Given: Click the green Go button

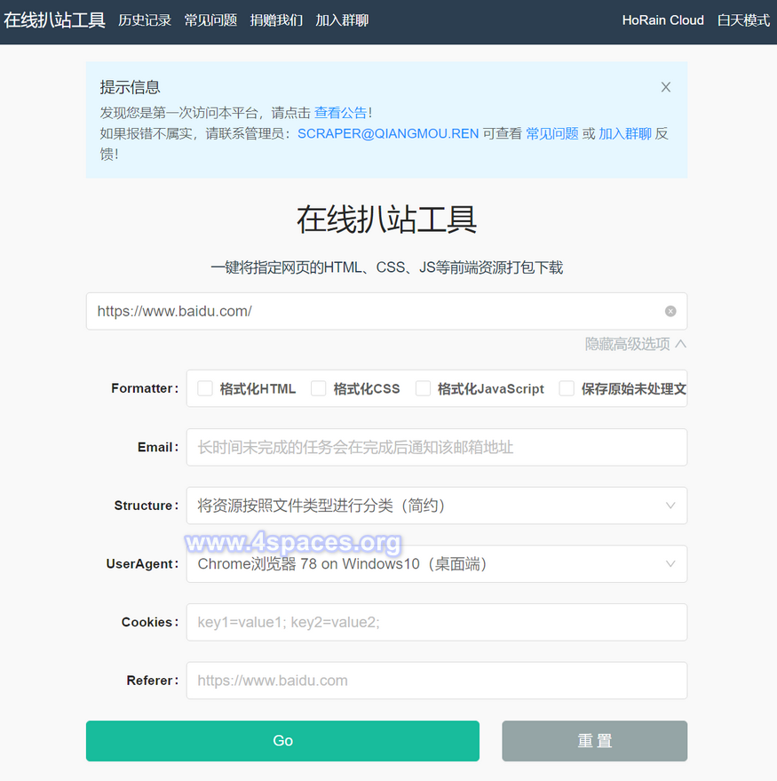Looking at the screenshot, I should coord(281,740).
